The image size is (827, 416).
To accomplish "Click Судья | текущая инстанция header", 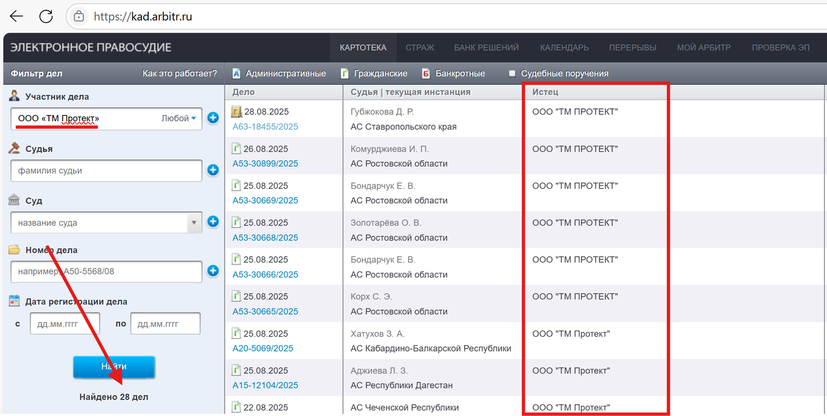I will (411, 92).
